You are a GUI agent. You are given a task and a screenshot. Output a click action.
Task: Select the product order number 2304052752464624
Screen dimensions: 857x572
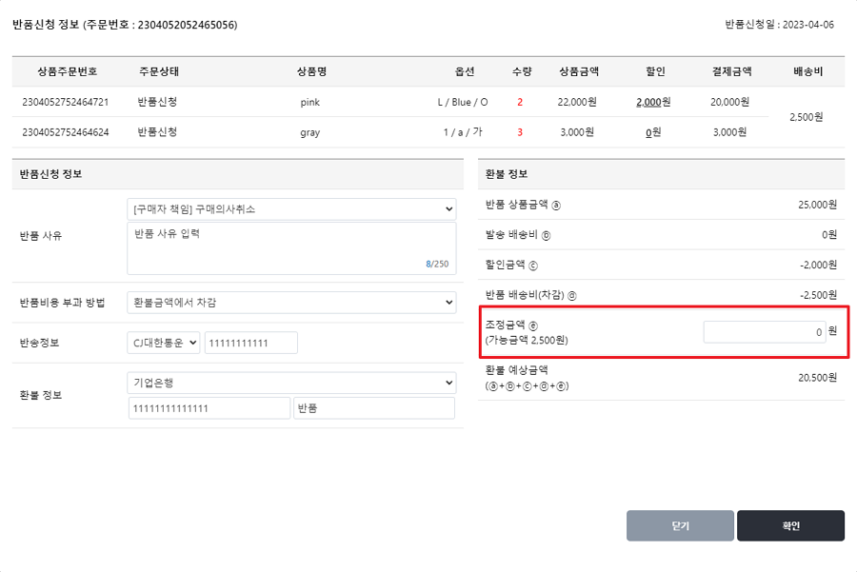[66, 132]
